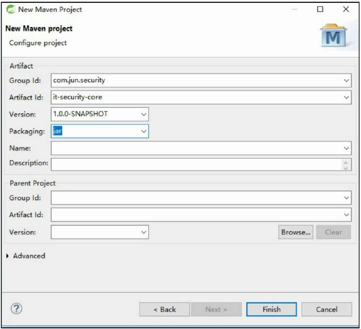Click the "Configure project" subtitle text
The image size is (361, 329).
click(38, 43)
